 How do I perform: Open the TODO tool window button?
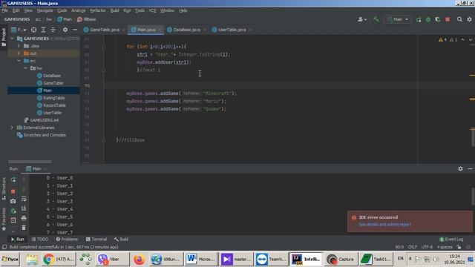coord(40,239)
